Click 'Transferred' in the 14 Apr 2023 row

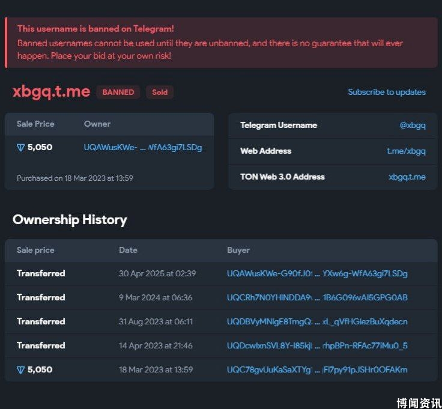pos(41,345)
